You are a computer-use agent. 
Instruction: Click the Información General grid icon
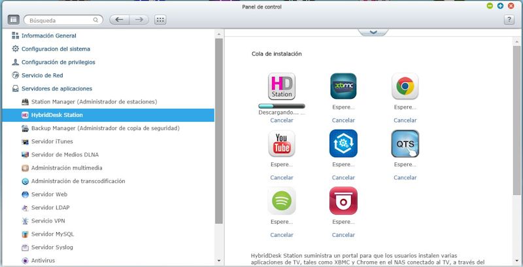15,35
